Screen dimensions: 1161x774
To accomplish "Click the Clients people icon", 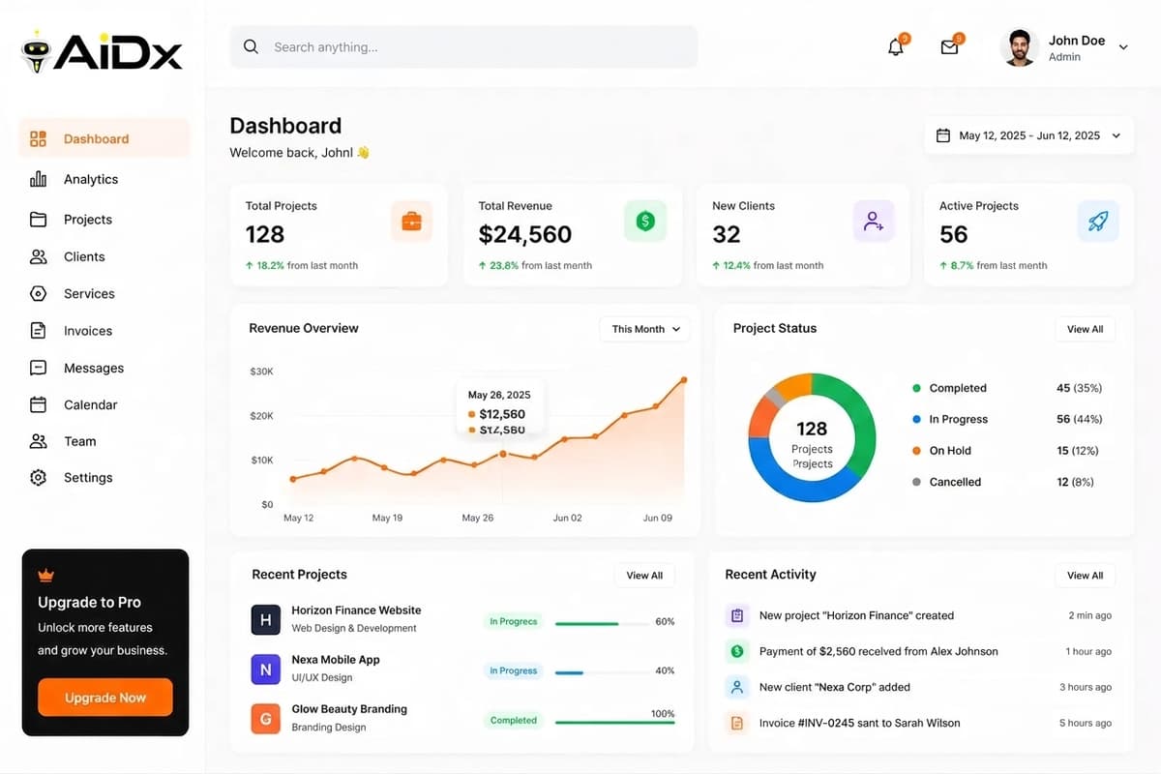I will 39,256.
